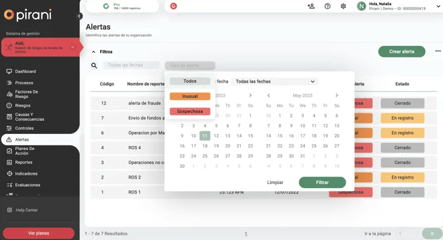Open the settings gear icon
Screen dimensions: 443x240
(x=343, y=6)
